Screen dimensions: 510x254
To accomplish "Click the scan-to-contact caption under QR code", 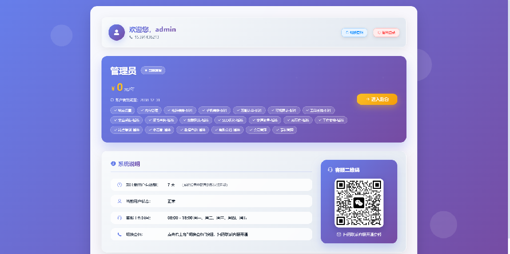I will 362,234.
